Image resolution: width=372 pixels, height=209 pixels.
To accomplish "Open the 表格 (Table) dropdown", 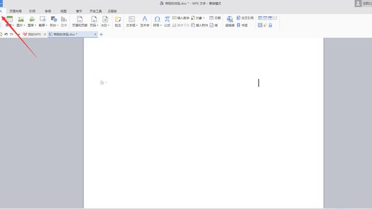I will pos(10,25).
